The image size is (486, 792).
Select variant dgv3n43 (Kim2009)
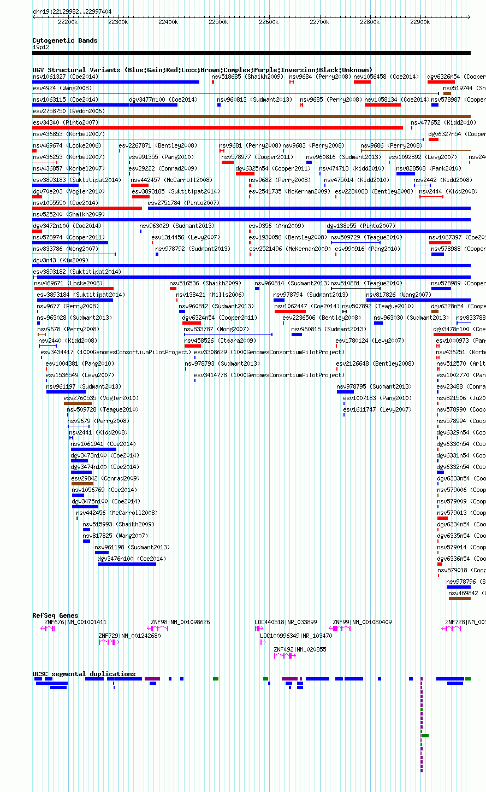(61, 260)
